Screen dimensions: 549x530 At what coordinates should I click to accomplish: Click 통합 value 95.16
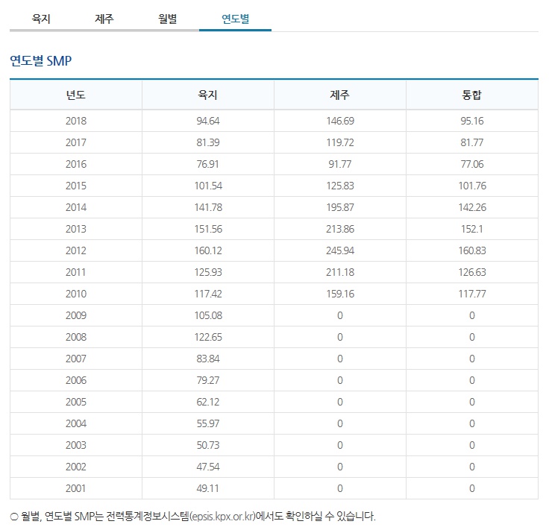click(472, 121)
